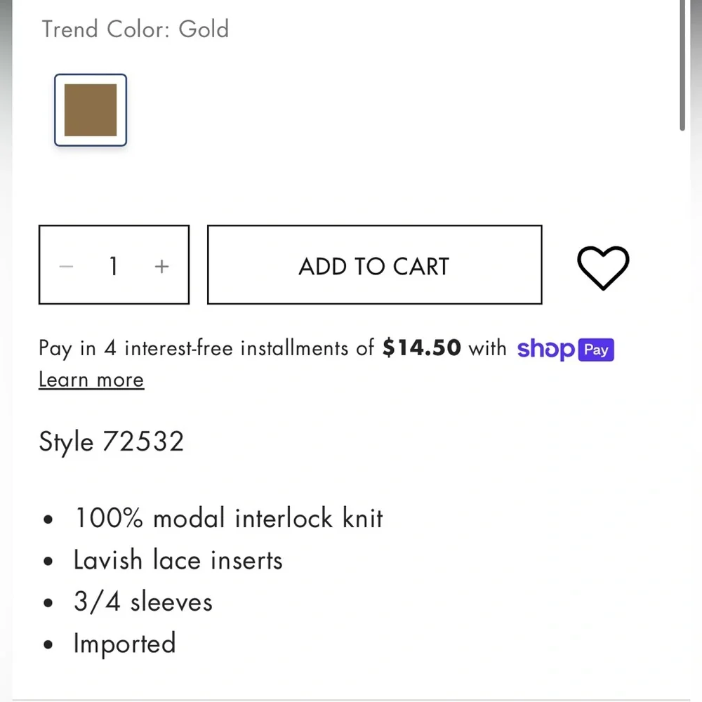Select the Gold color swatch
This screenshot has width=702, height=702.
[x=91, y=110]
